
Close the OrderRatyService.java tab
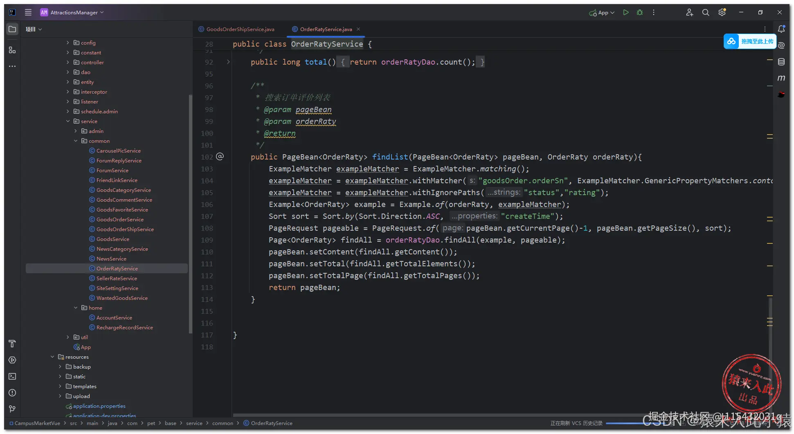[358, 29]
